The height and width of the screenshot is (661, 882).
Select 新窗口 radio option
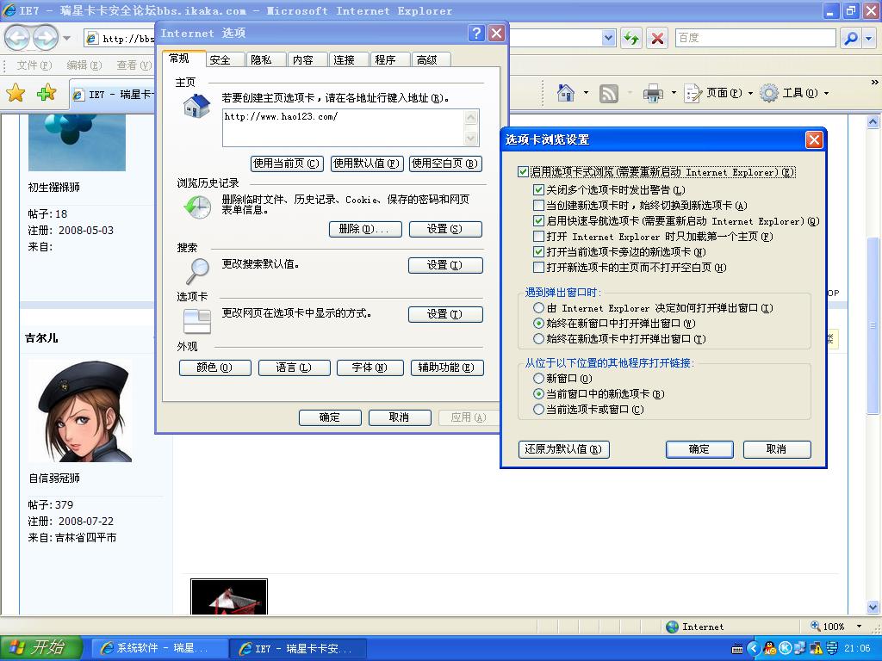538,379
